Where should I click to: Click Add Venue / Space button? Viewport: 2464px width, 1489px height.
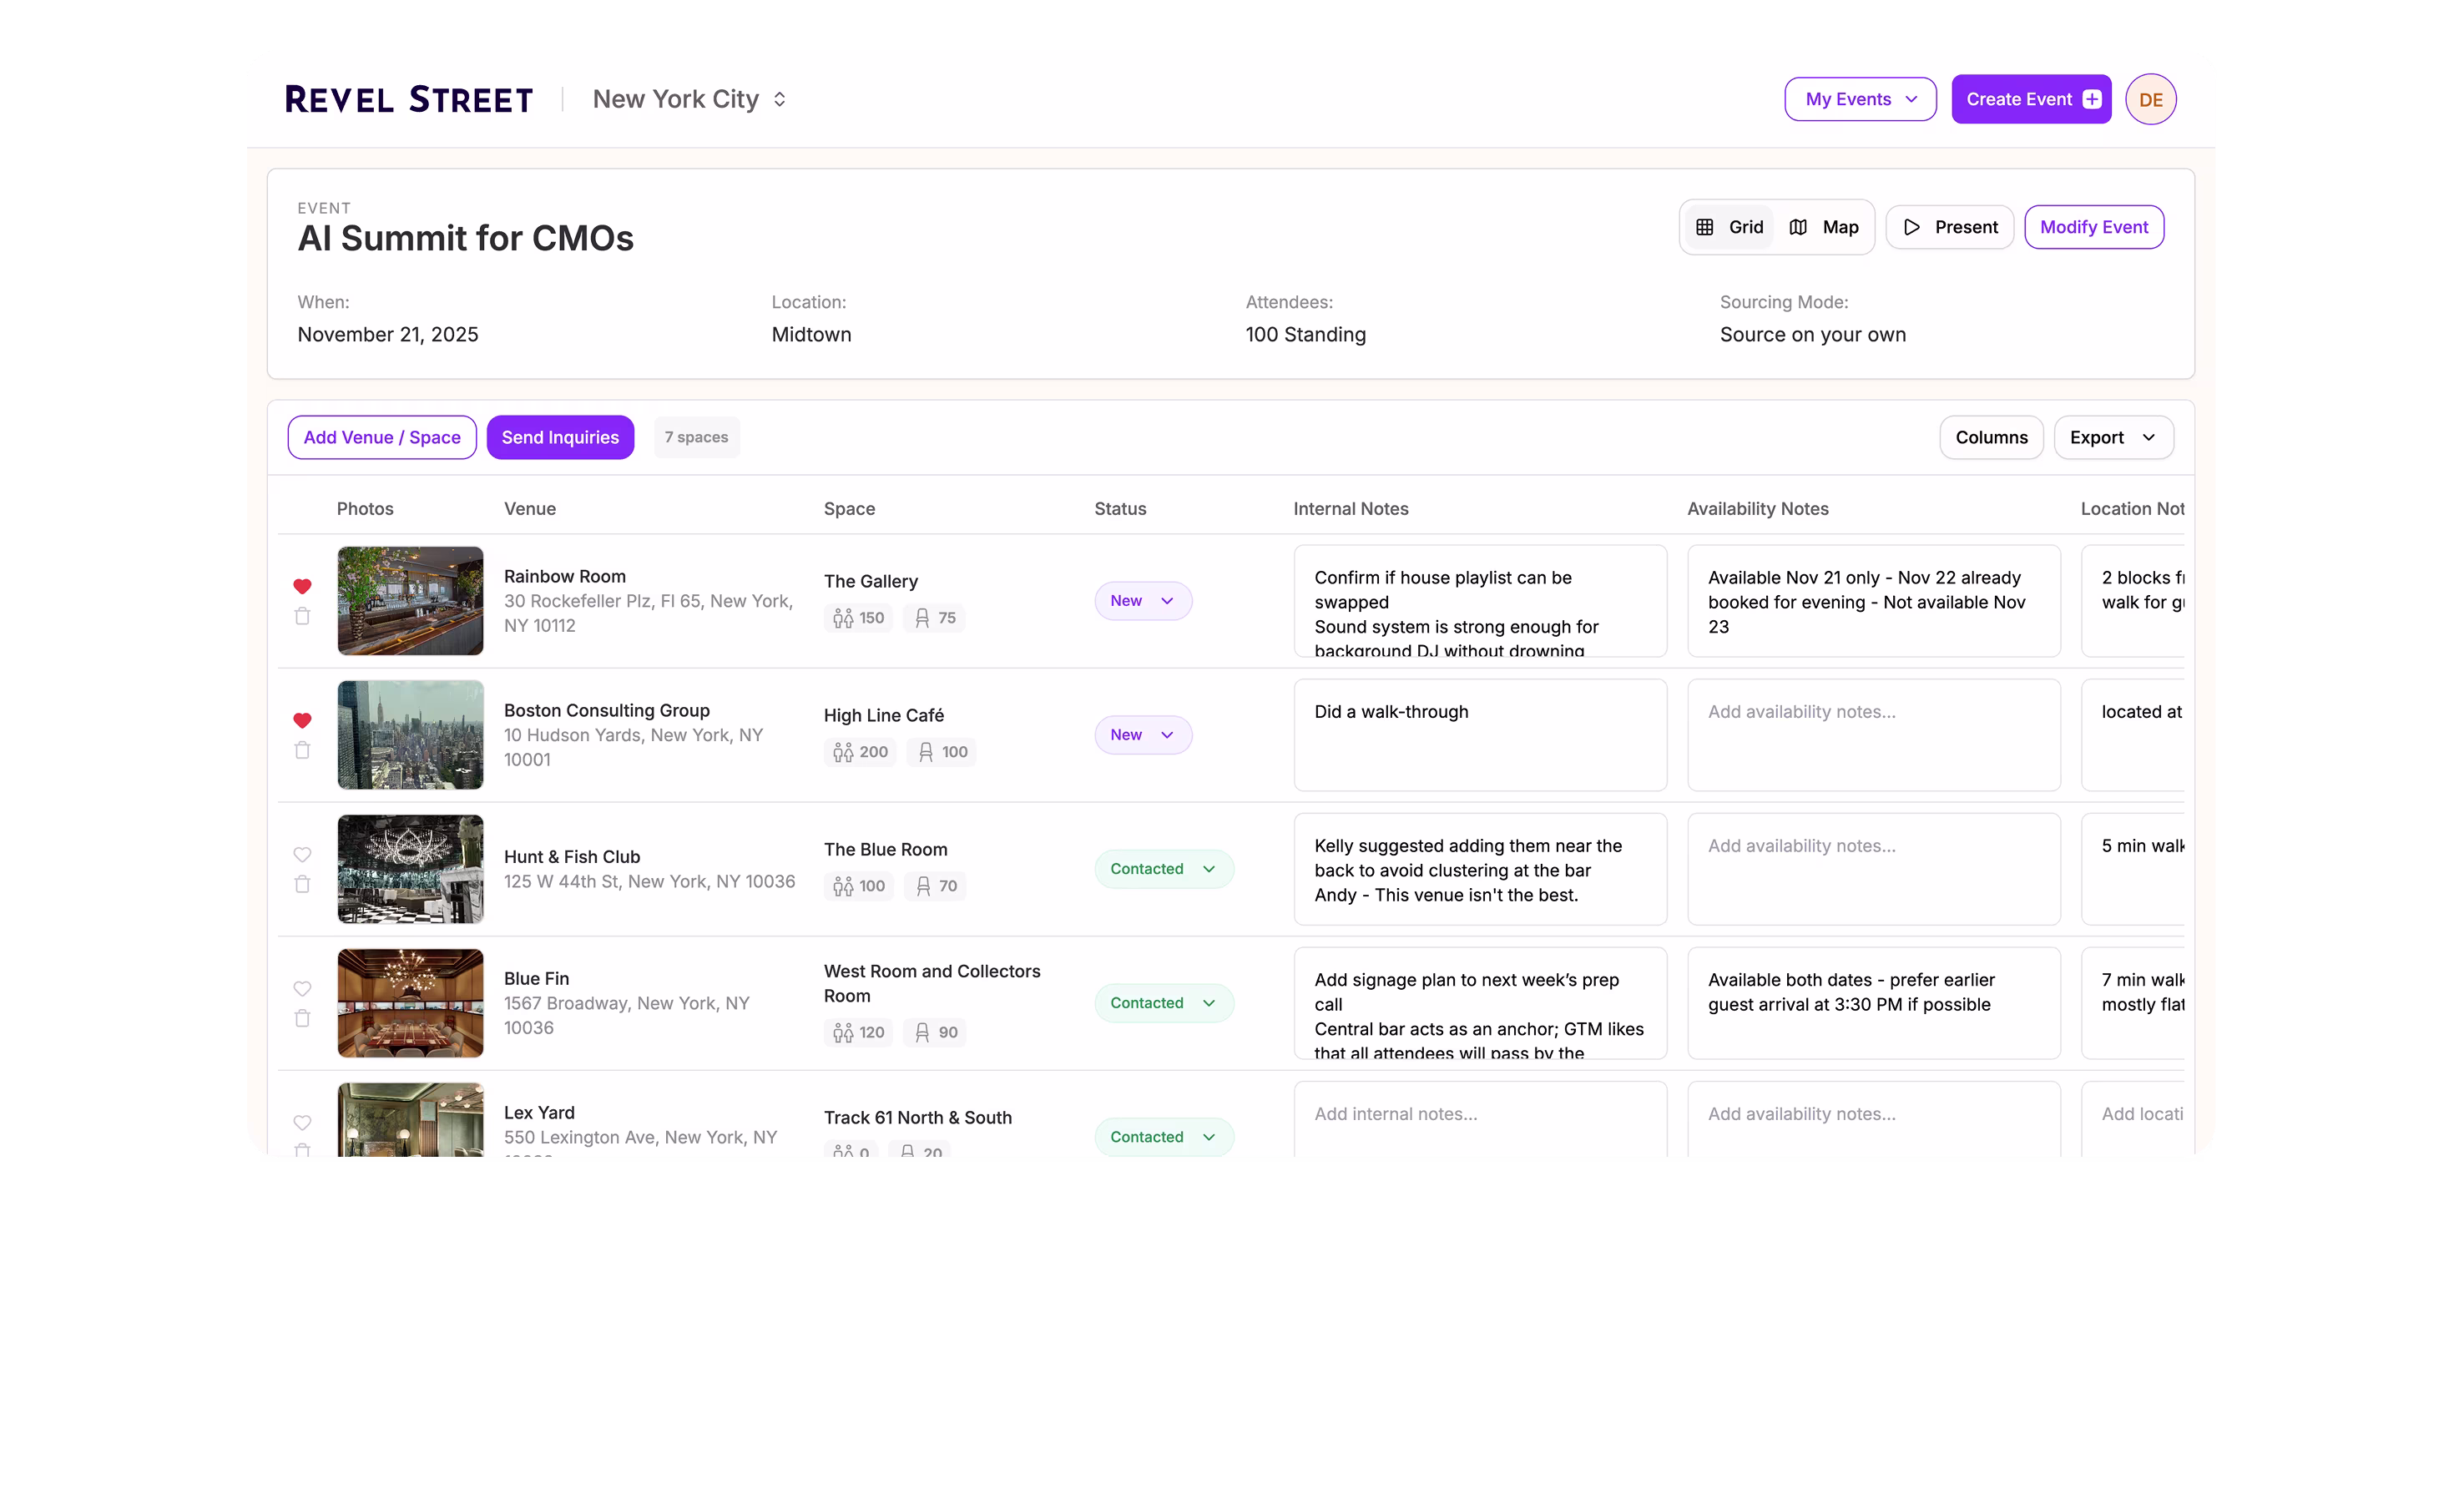[382, 437]
